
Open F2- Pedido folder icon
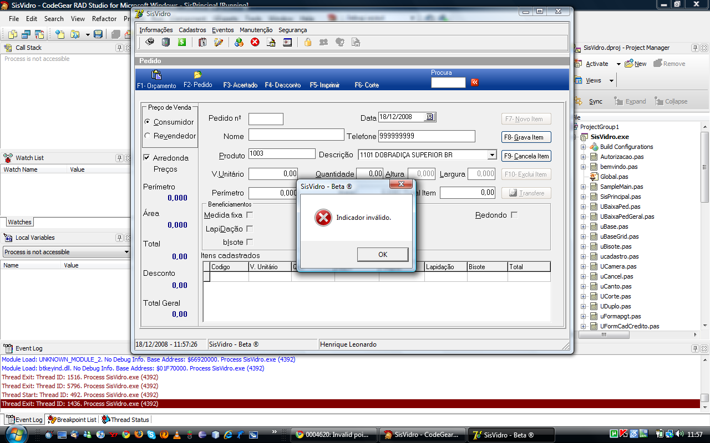click(x=197, y=75)
